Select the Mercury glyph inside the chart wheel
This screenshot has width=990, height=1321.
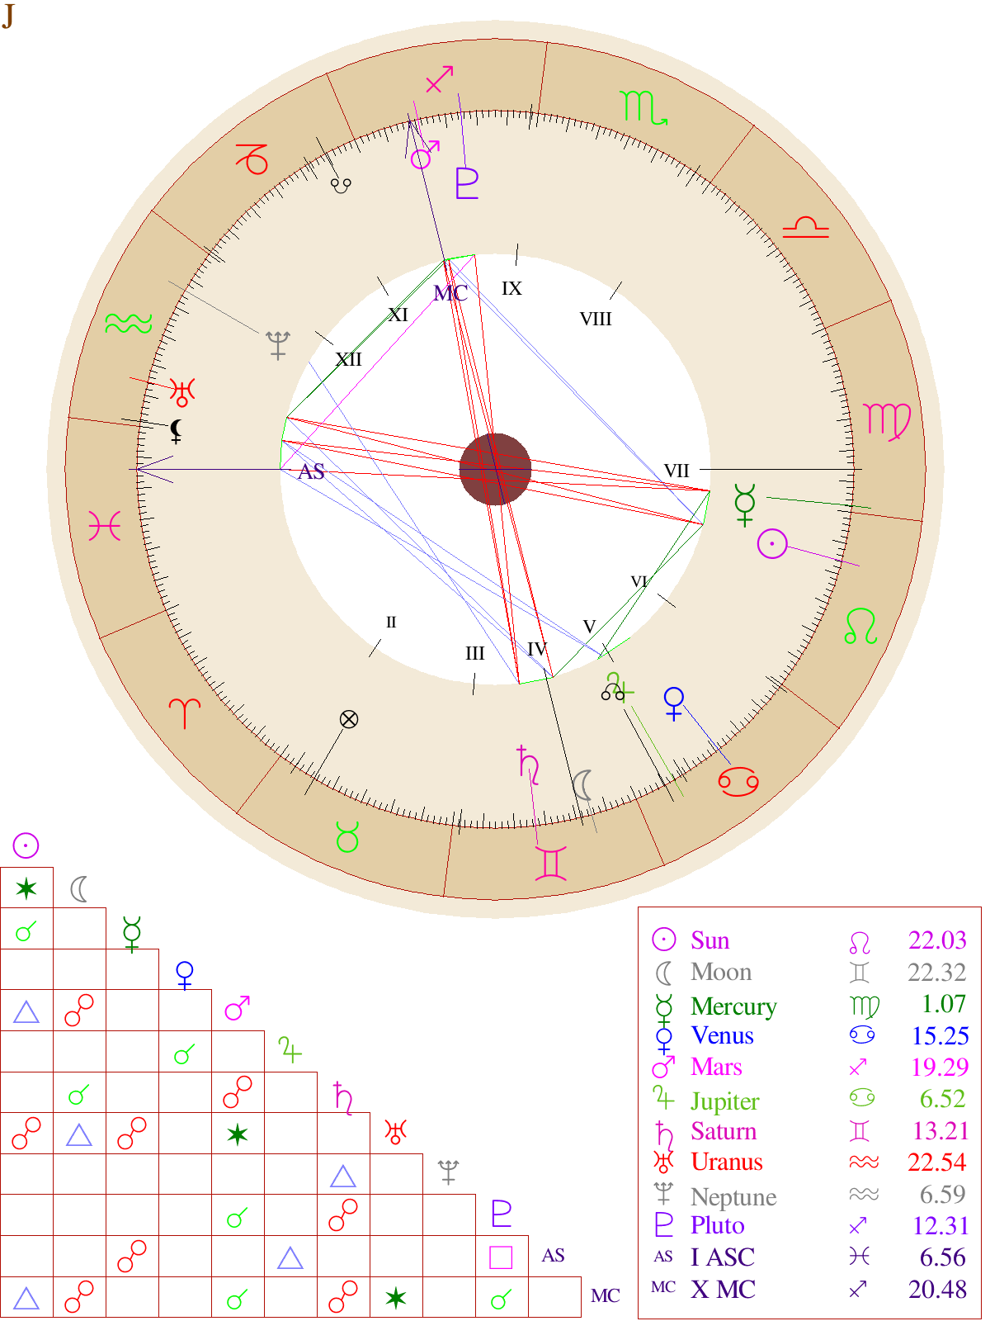745,504
